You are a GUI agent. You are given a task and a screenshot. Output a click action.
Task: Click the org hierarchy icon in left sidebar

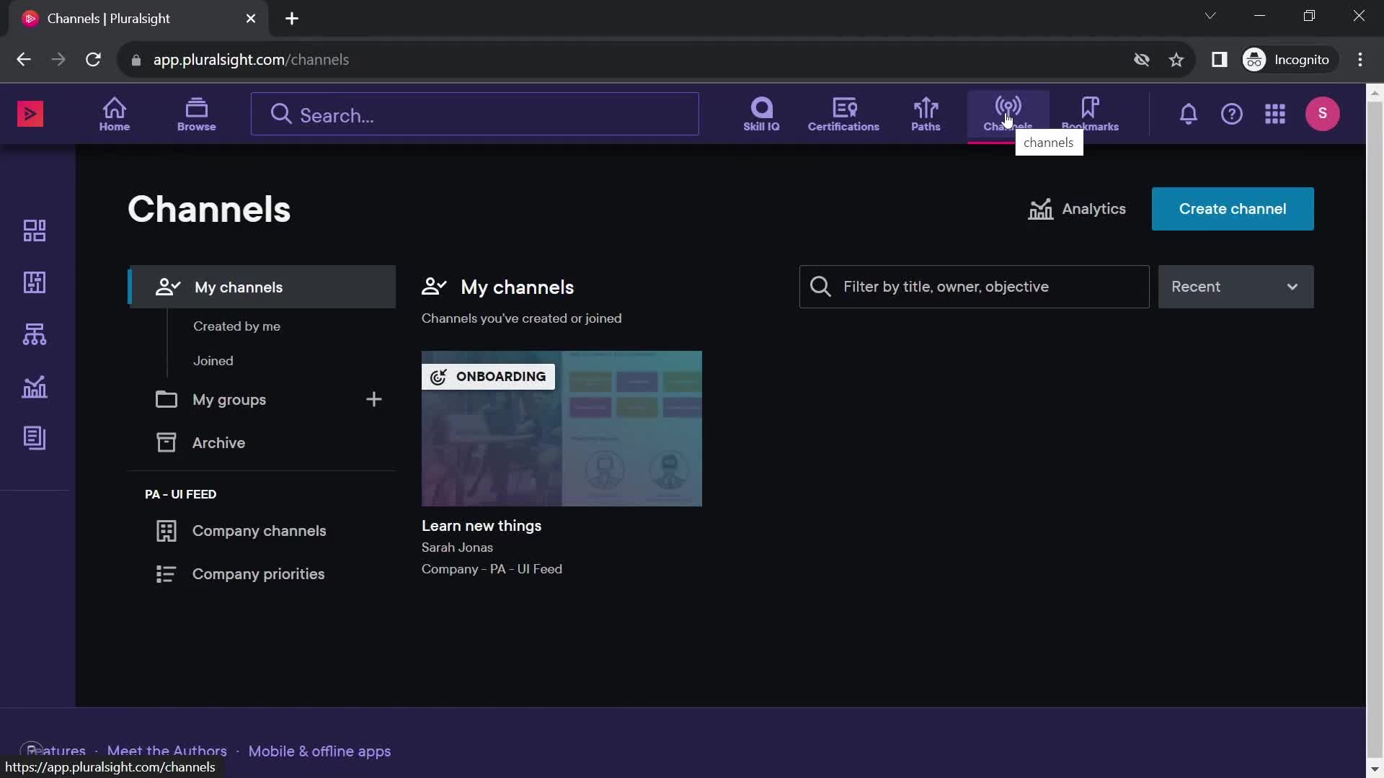click(35, 334)
